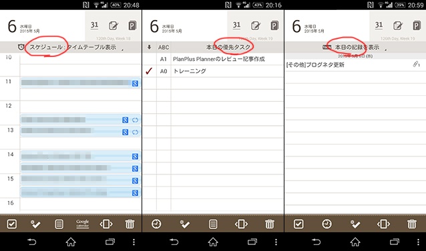Tap the date 6 in left screen header
The width and height of the screenshot is (426, 251).
12,26
